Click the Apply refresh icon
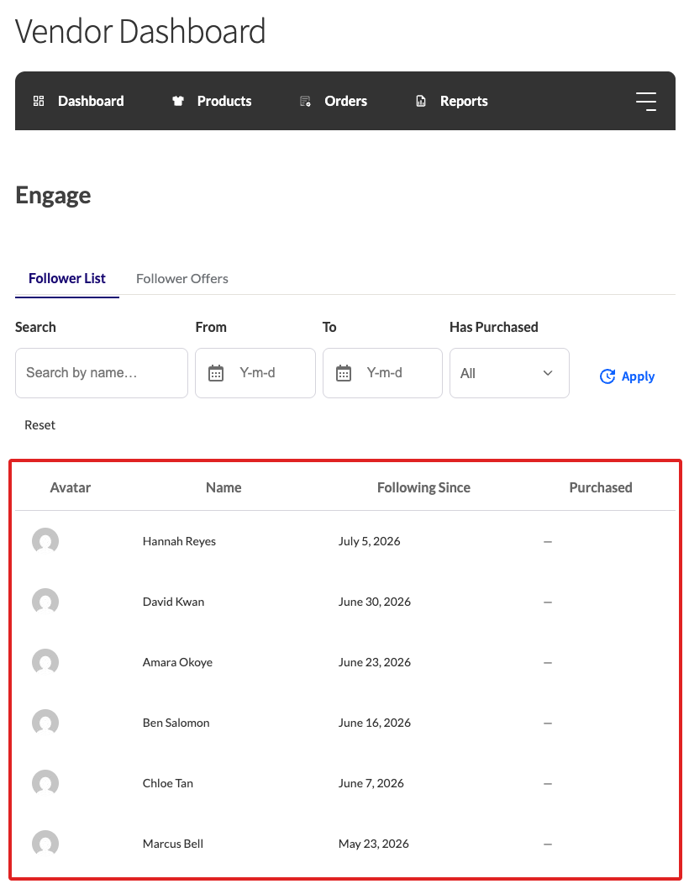 coord(607,376)
